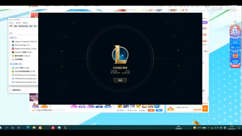This screenshot has width=242, height=136.
Task: Cancel the League of Legends queue
Action: click(120, 80)
